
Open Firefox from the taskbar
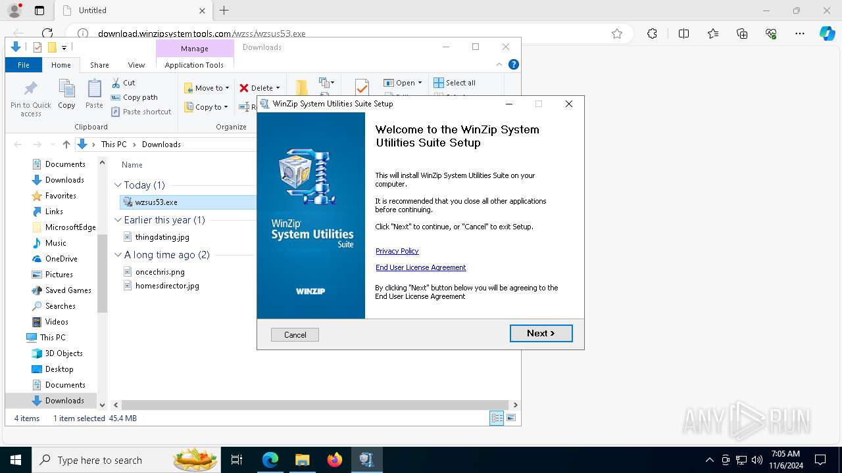coord(335,460)
